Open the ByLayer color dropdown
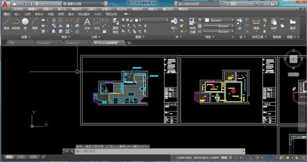 (x=219, y=20)
